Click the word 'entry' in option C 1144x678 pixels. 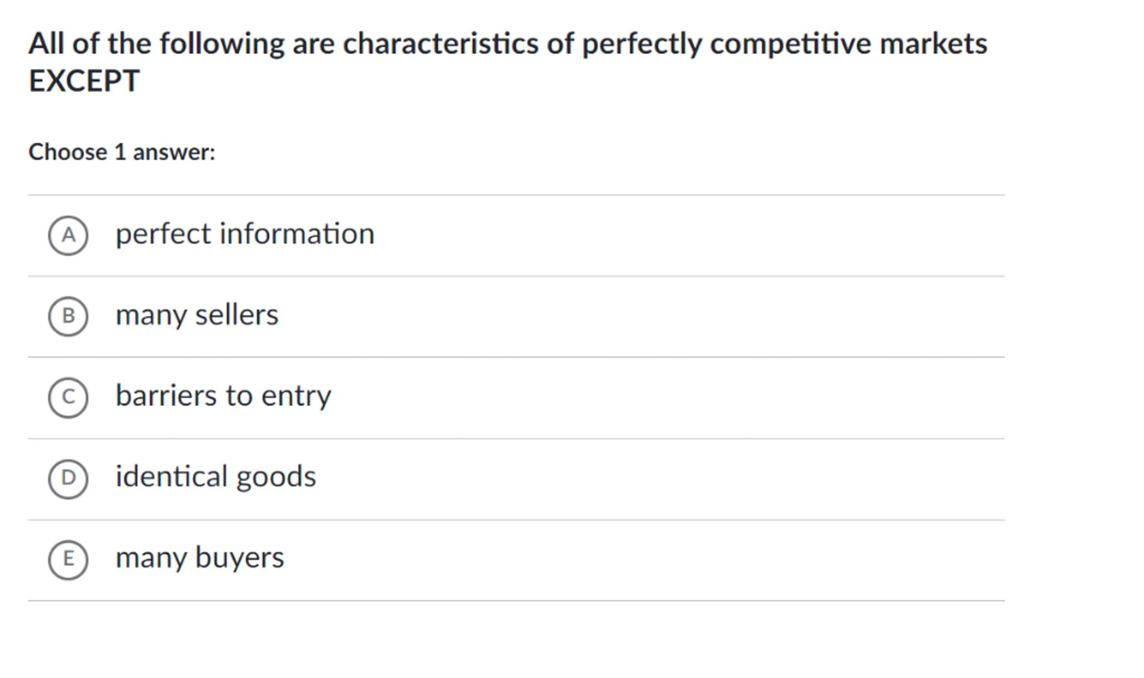296,396
